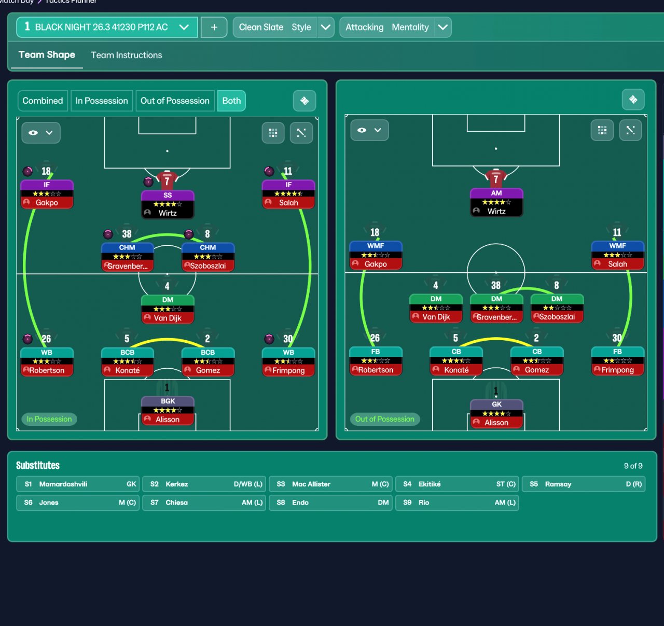Image resolution: width=664 pixels, height=626 pixels.
Task: Open the eye visibility dropdown on the In Possession pitch
Action: (x=41, y=133)
